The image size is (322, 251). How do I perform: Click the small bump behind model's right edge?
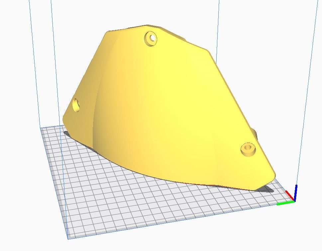(x=256, y=134)
